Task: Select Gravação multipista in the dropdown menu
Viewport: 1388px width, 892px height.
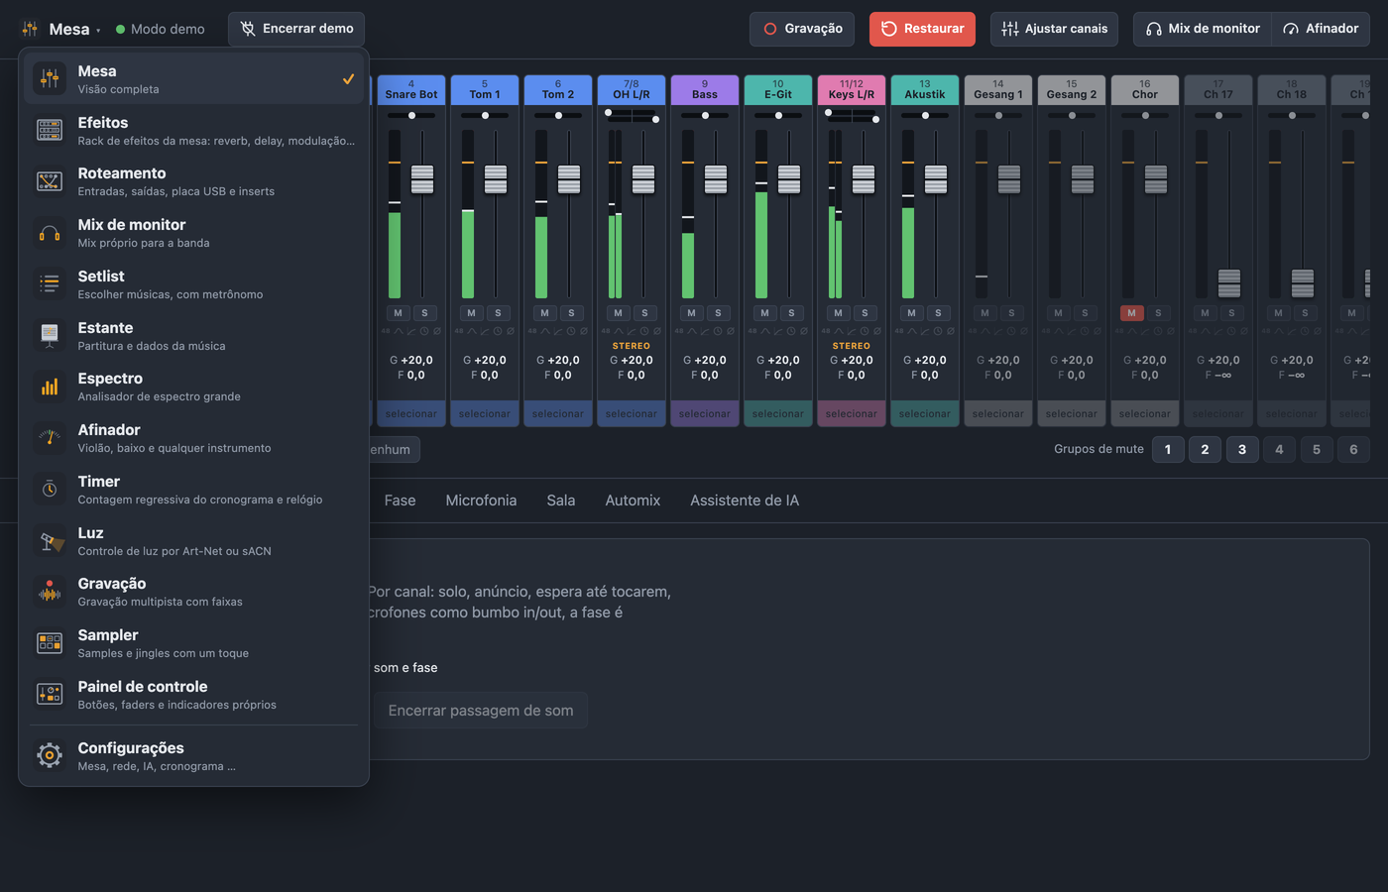Action: click(193, 592)
